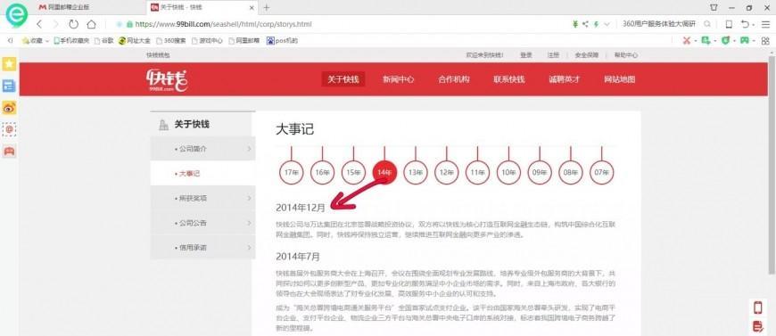Open the 诚聘英才 nav menu item

click(x=565, y=79)
